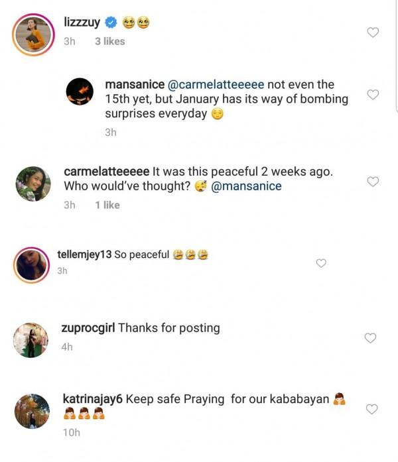Like tellemjey13's "So peaceful" comment
398x462 pixels.
coord(321,263)
